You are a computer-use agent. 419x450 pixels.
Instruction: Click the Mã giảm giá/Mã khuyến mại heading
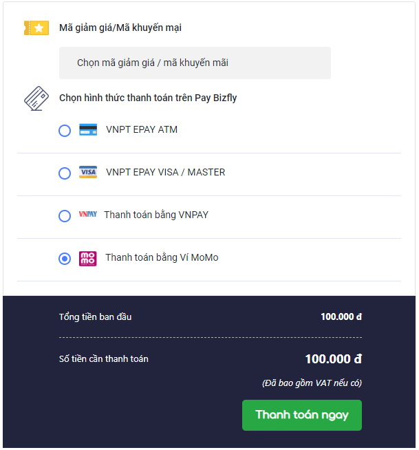click(x=120, y=28)
